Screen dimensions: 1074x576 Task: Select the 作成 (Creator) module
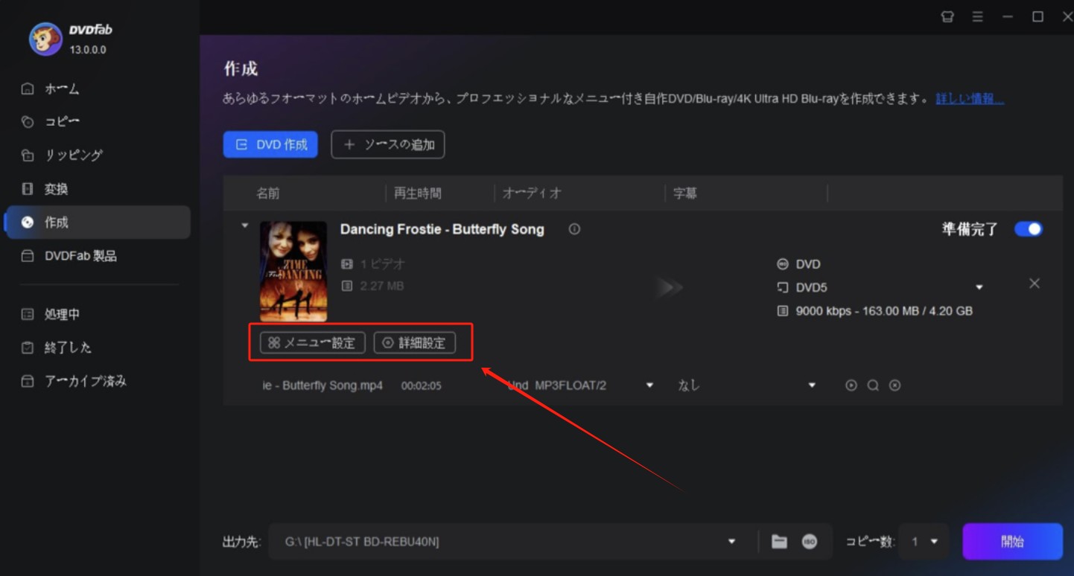coord(97,223)
